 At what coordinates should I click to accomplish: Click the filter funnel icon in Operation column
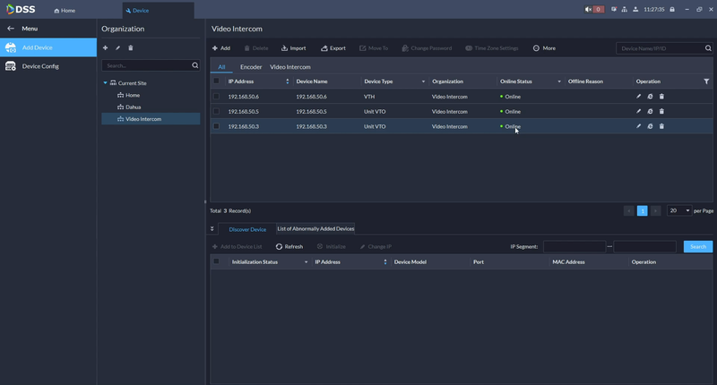706,81
